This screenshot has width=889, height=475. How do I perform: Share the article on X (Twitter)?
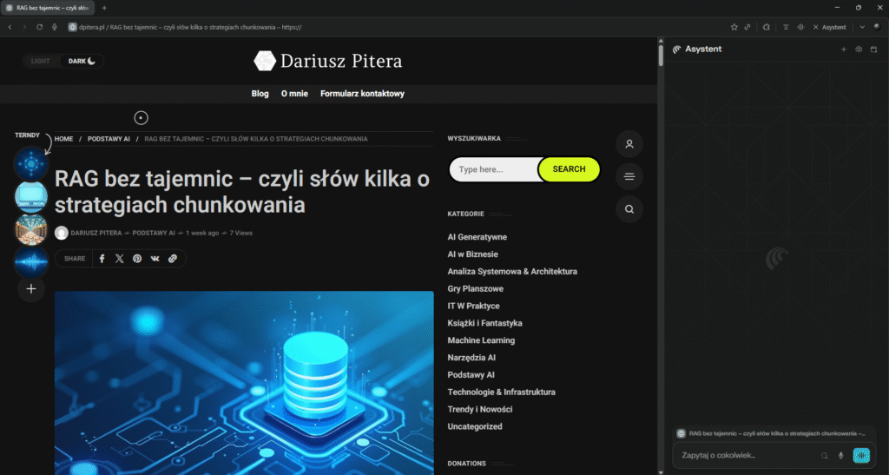point(120,259)
